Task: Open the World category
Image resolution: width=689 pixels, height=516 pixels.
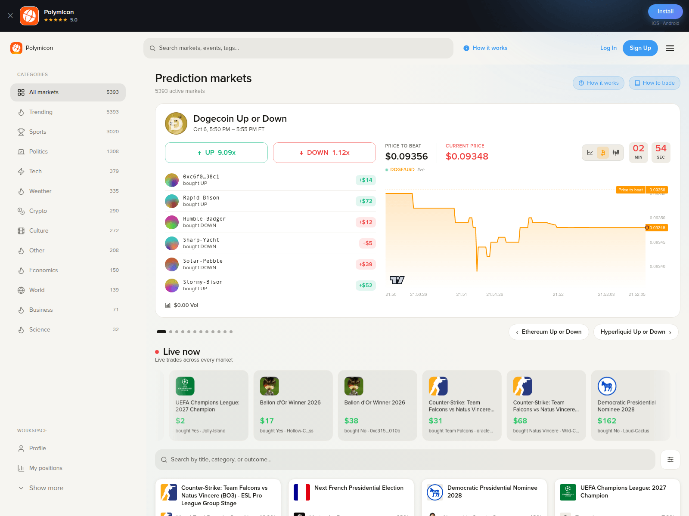Action: coord(68,290)
